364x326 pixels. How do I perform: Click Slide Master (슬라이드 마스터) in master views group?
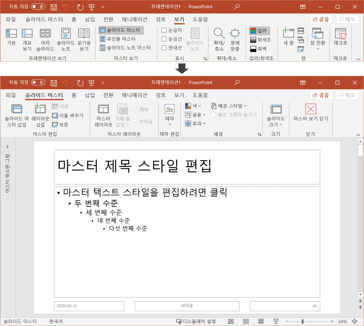[121, 30]
